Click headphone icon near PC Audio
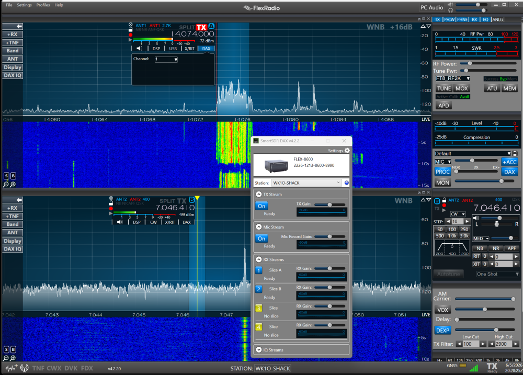The width and height of the screenshot is (523, 375). (x=450, y=10)
